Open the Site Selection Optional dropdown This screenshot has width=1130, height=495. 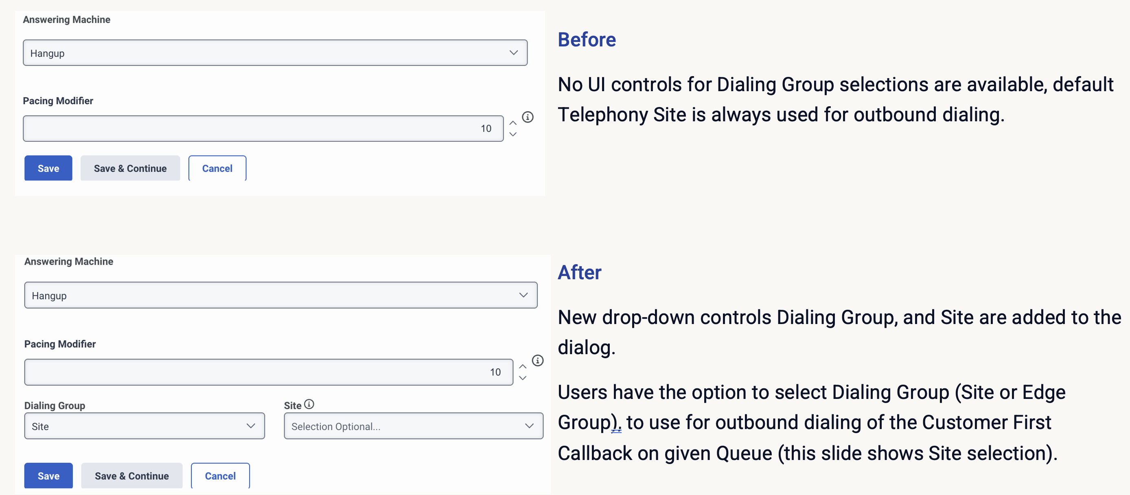[413, 426]
